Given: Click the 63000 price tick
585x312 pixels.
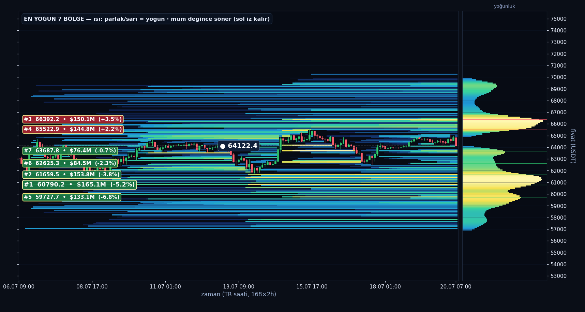Looking at the screenshot, I should 559,159.
